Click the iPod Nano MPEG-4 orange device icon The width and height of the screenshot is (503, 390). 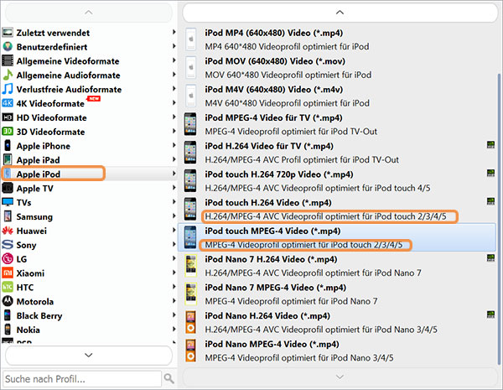(191, 351)
